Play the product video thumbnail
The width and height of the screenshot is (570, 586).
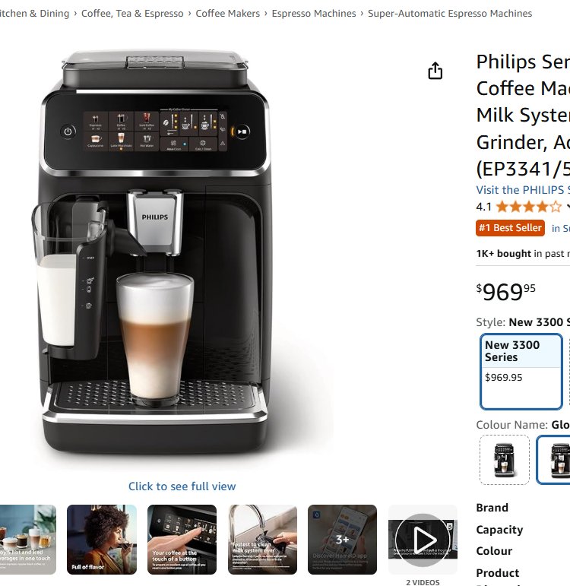click(423, 540)
